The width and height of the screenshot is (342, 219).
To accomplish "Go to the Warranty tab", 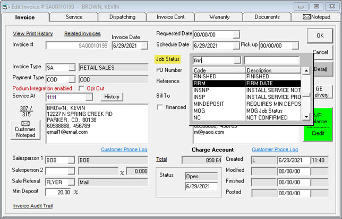I will [219, 17].
